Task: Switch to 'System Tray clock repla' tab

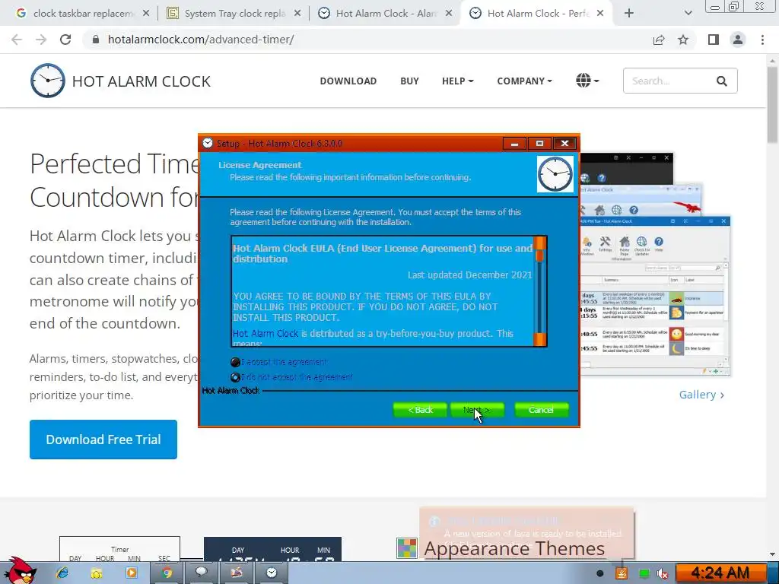Action: pyautogui.click(x=233, y=14)
